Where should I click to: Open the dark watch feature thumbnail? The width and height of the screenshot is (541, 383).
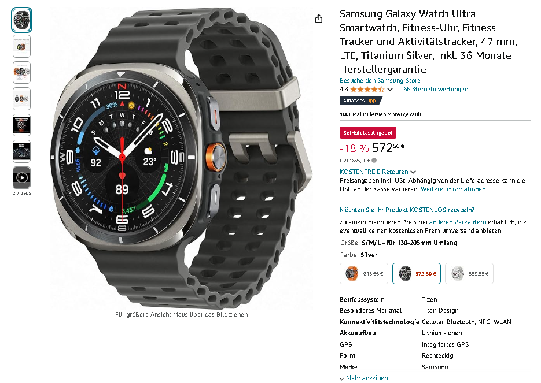pyautogui.click(x=22, y=125)
